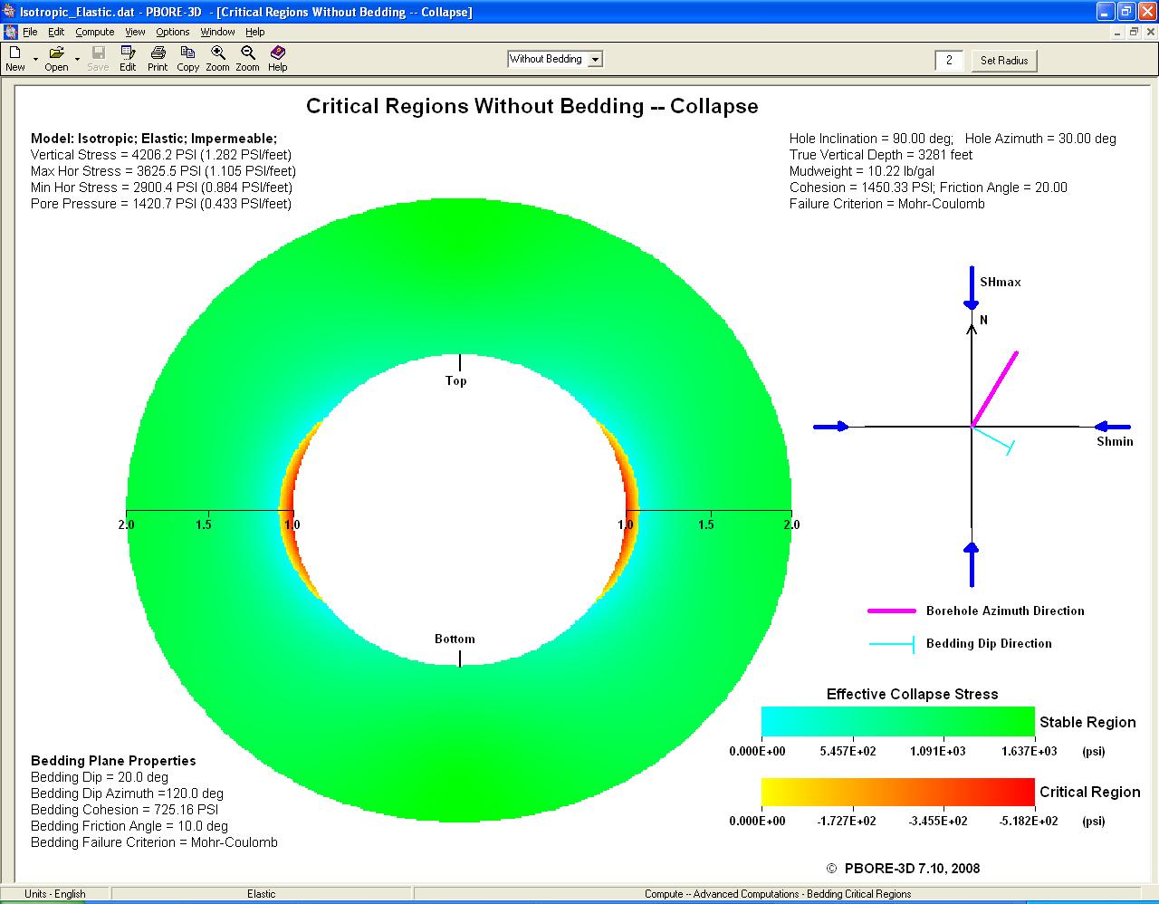Click the Mudweight = 10.22 lb/gal text
Image resolution: width=1159 pixels, height=904 pixels.
click(x=862, y=171)
